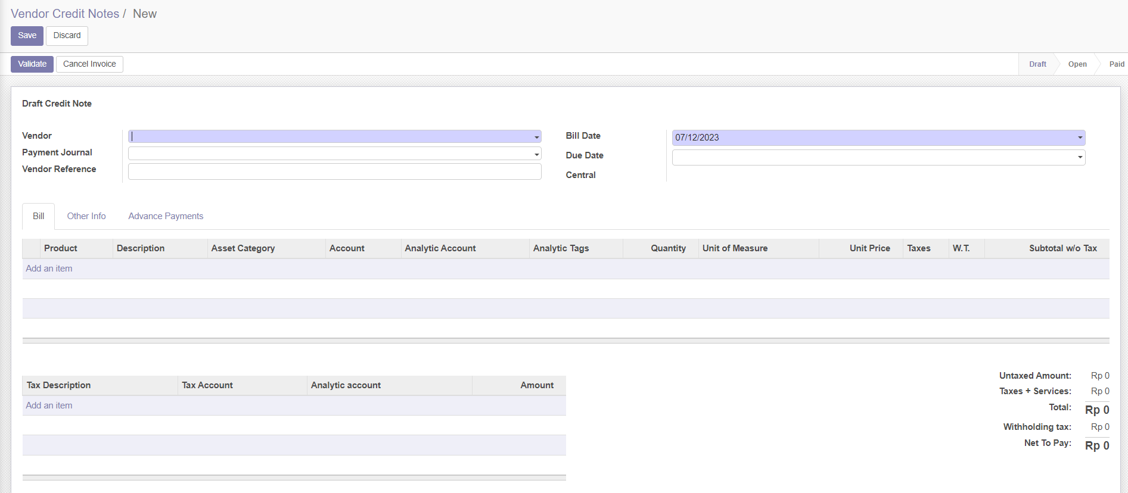The width and height of the screenshot is (1128, 493).
Task: Switch to the Advance Payments tab
Action: (x=166, y=216)
